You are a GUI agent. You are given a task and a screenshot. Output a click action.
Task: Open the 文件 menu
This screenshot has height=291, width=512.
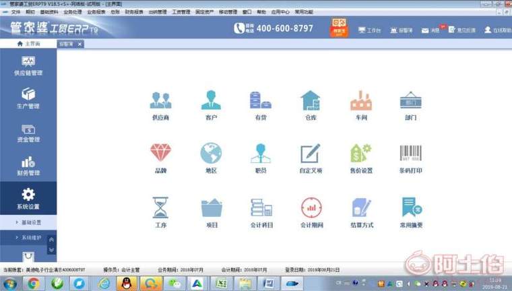click(x=15, y=11)
